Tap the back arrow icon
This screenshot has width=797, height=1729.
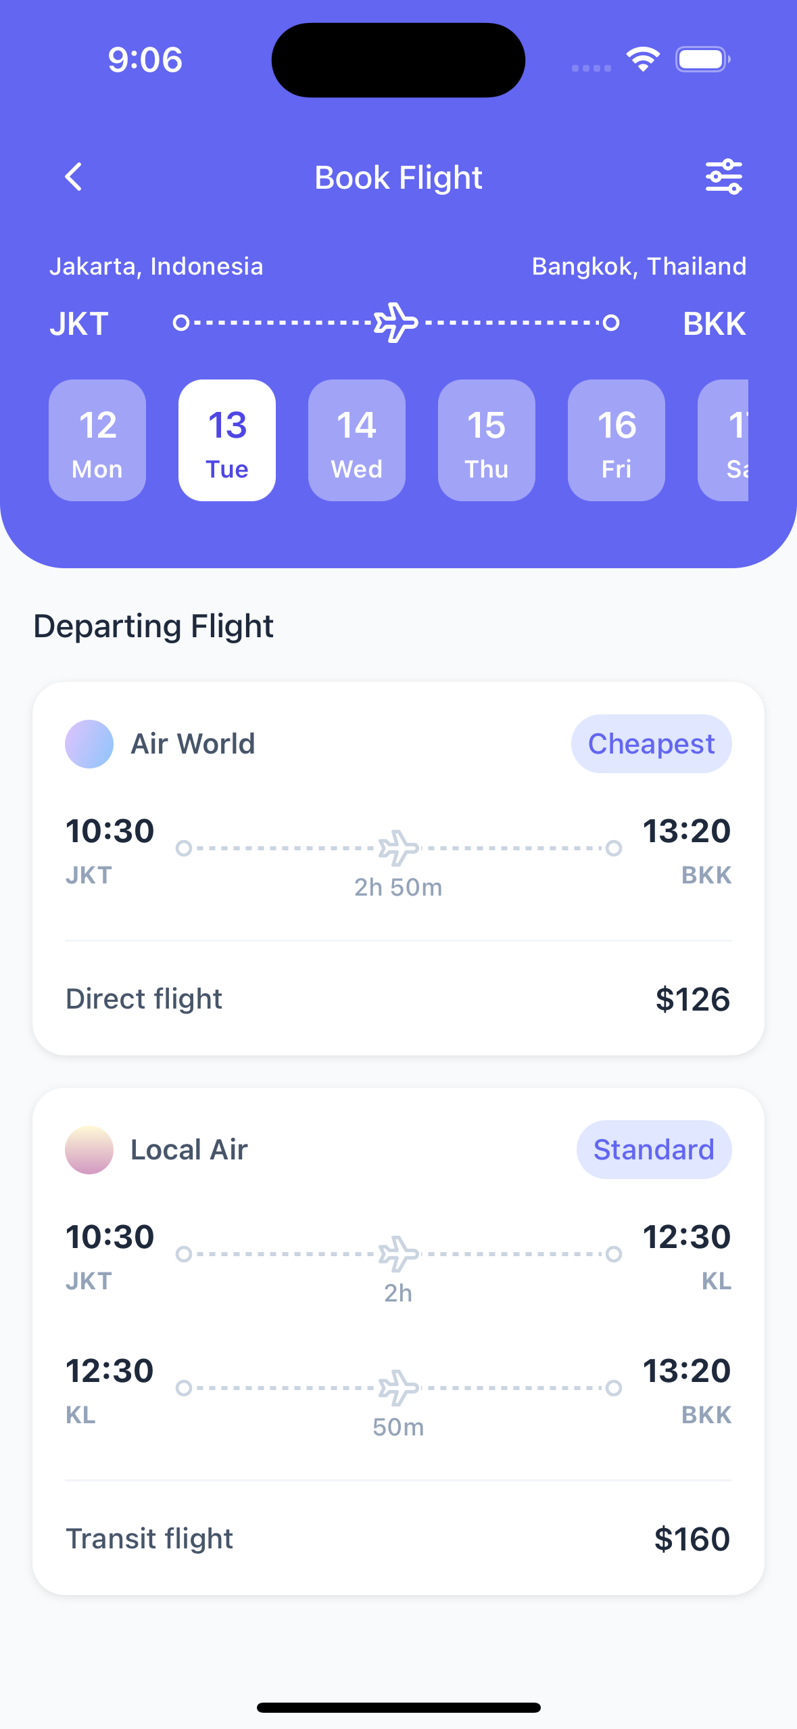tap(74, 177)
